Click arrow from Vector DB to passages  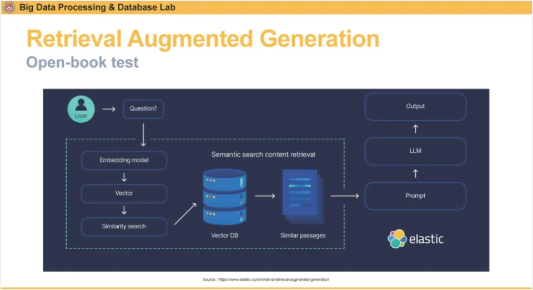pyautogui.click(x=265, y=196)
